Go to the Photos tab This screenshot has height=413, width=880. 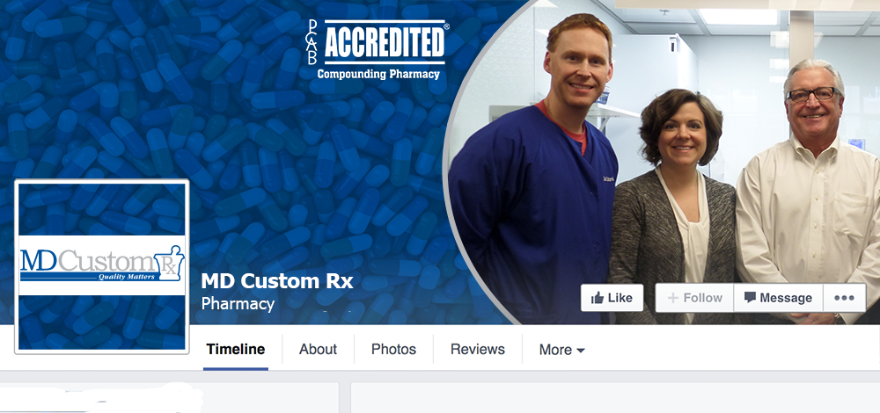tap(393, 349)
